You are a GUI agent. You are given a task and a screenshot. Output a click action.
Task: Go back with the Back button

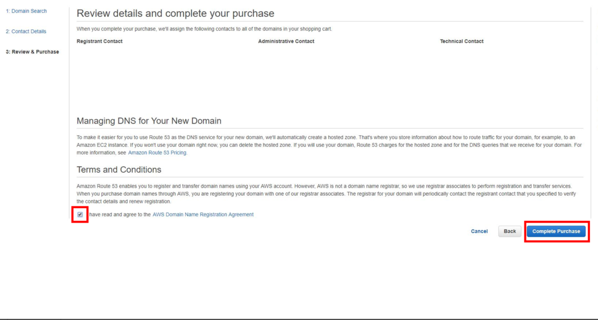[509, 231]
